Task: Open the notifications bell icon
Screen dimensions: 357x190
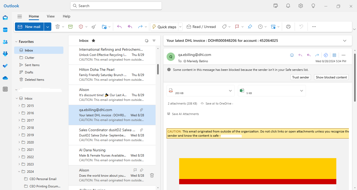Action: pos(288,6)
